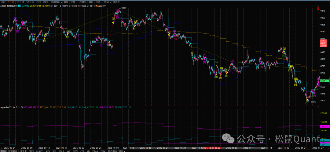Click the cyan icon beside 棕榈油2605
This screenshot has height=152, width=330.
(19, 6)
